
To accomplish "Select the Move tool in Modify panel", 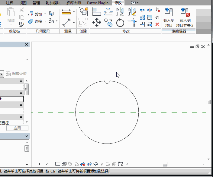I will (96, 22).
